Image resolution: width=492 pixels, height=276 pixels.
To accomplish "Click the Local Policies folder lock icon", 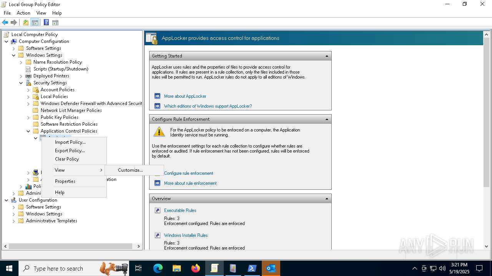I will [x=36, y=97].
